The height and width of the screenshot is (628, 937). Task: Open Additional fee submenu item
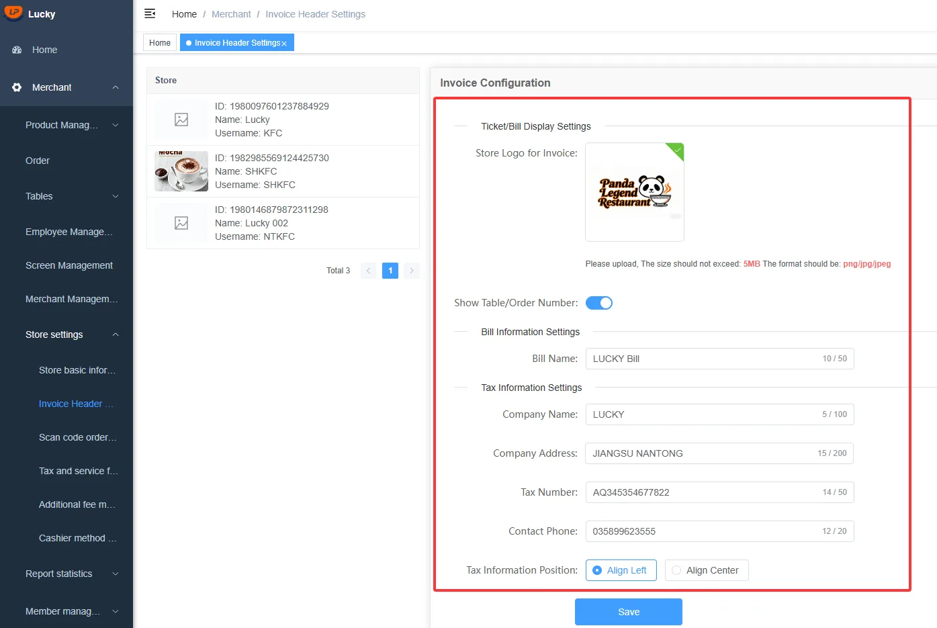point(66,504)
